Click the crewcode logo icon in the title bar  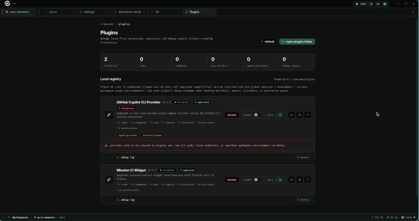(7, 4)
